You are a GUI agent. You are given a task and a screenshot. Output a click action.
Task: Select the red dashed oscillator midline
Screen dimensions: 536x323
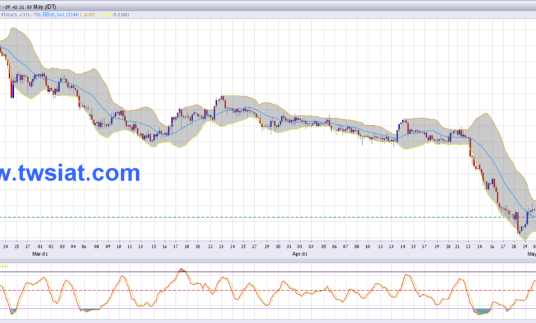(x=268, y=291)
